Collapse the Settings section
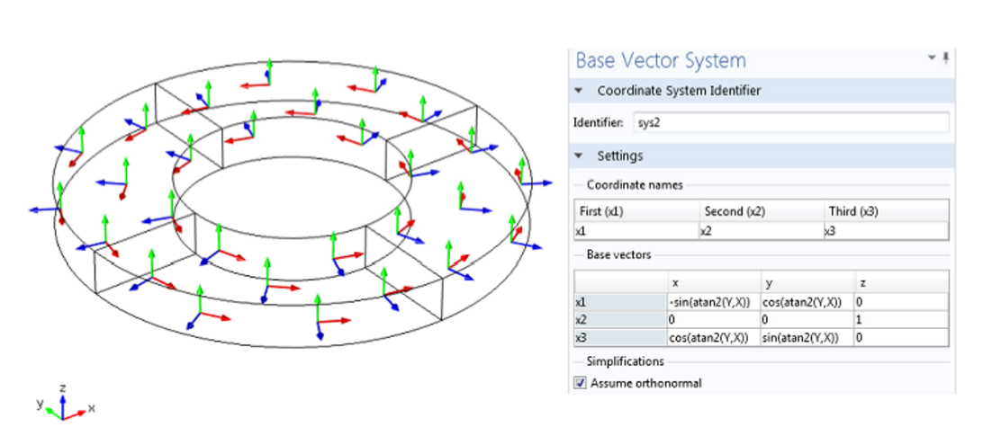Screen dimensions: 992x427 click(579, 156)
